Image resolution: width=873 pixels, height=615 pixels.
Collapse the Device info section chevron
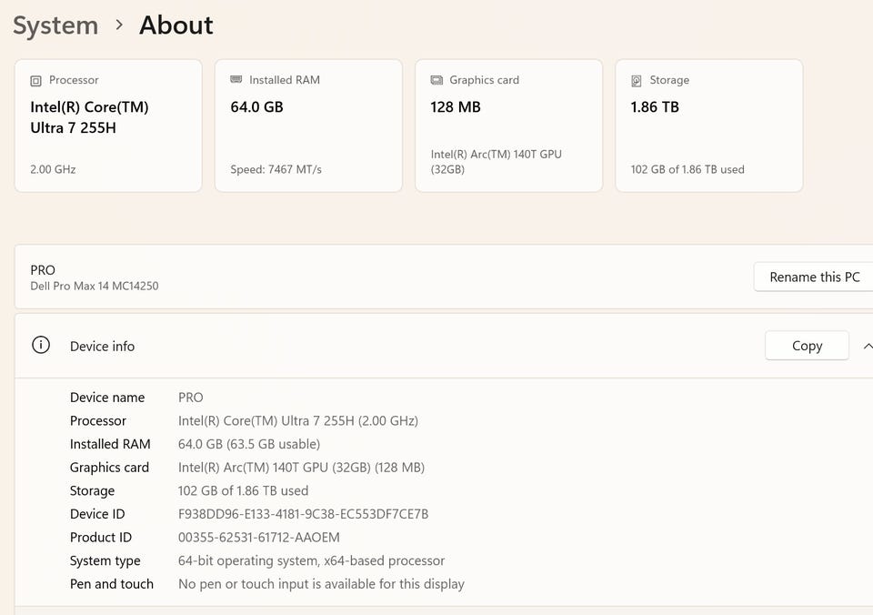tap(867, 346)
